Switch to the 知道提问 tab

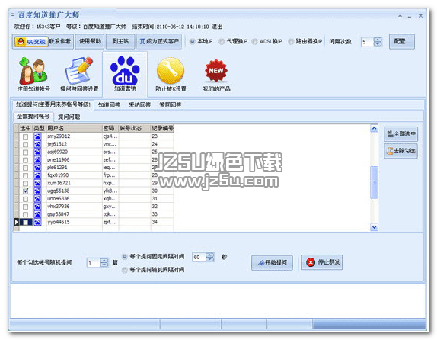pos(53,104)
